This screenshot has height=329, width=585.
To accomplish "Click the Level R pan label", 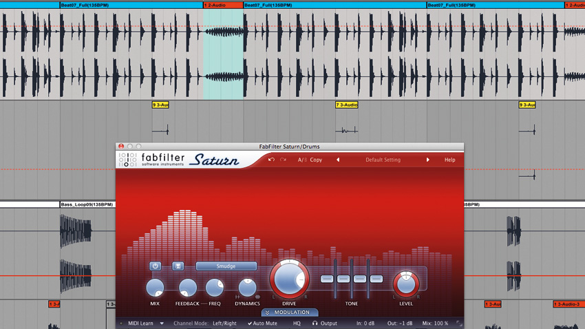I will point(418,297).
